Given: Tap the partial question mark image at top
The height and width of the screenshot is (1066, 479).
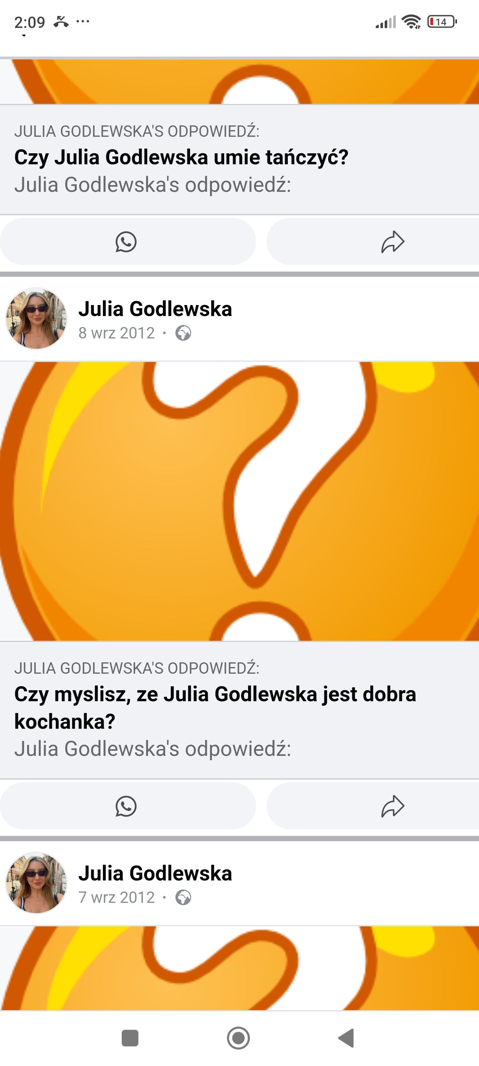Looking at the screenshot, I should (x=239, y=81).
